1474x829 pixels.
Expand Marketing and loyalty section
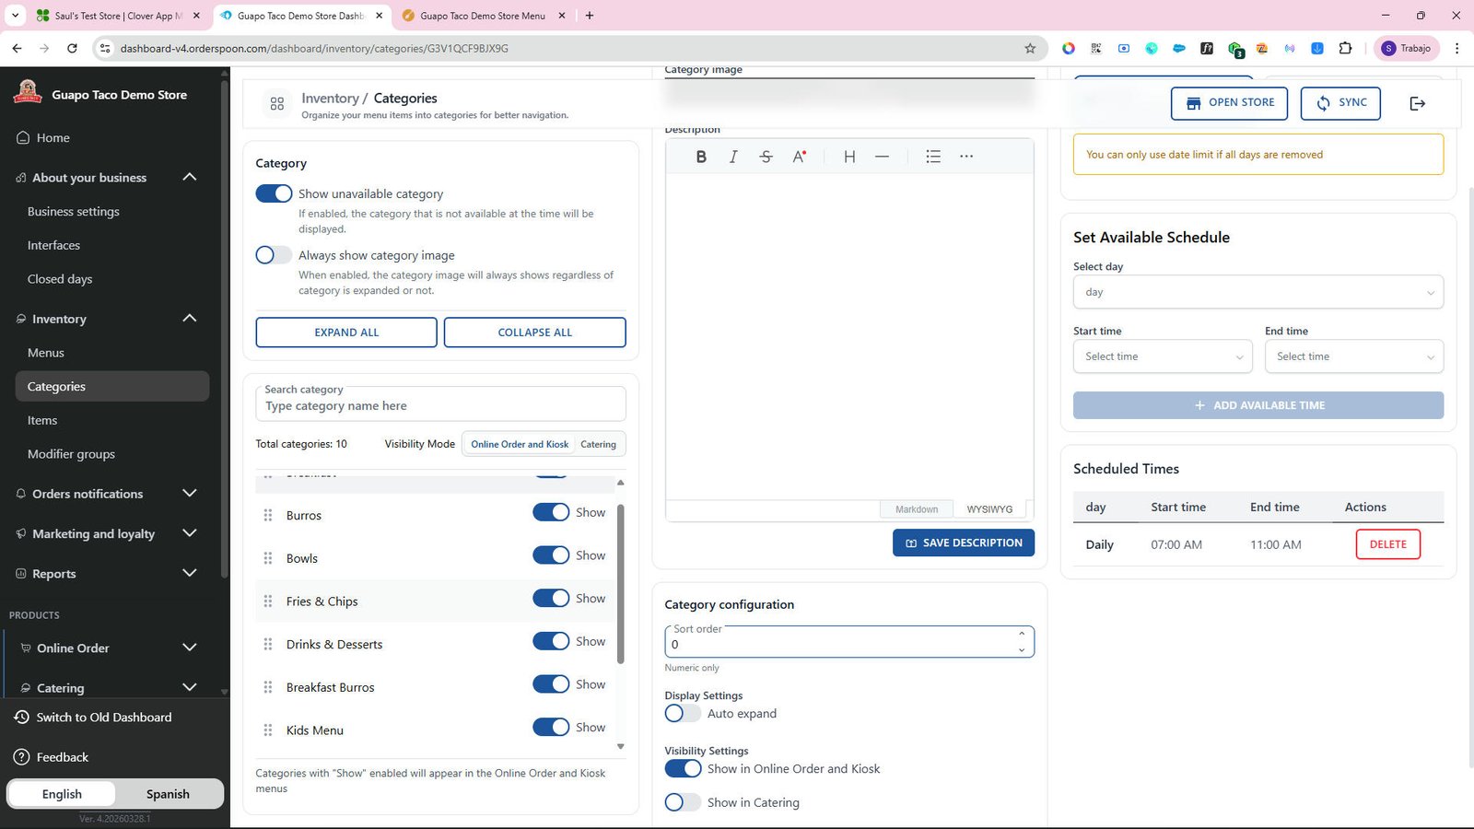(x=190, y=533)
